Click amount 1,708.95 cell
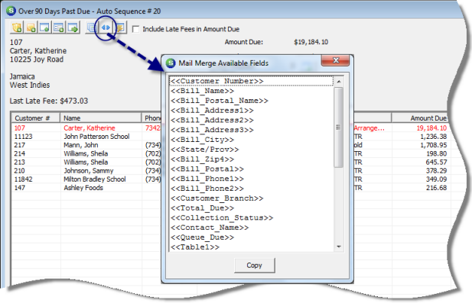Image resolution: width=472 pixels, height=303 pixels. (x=433, y=145)
